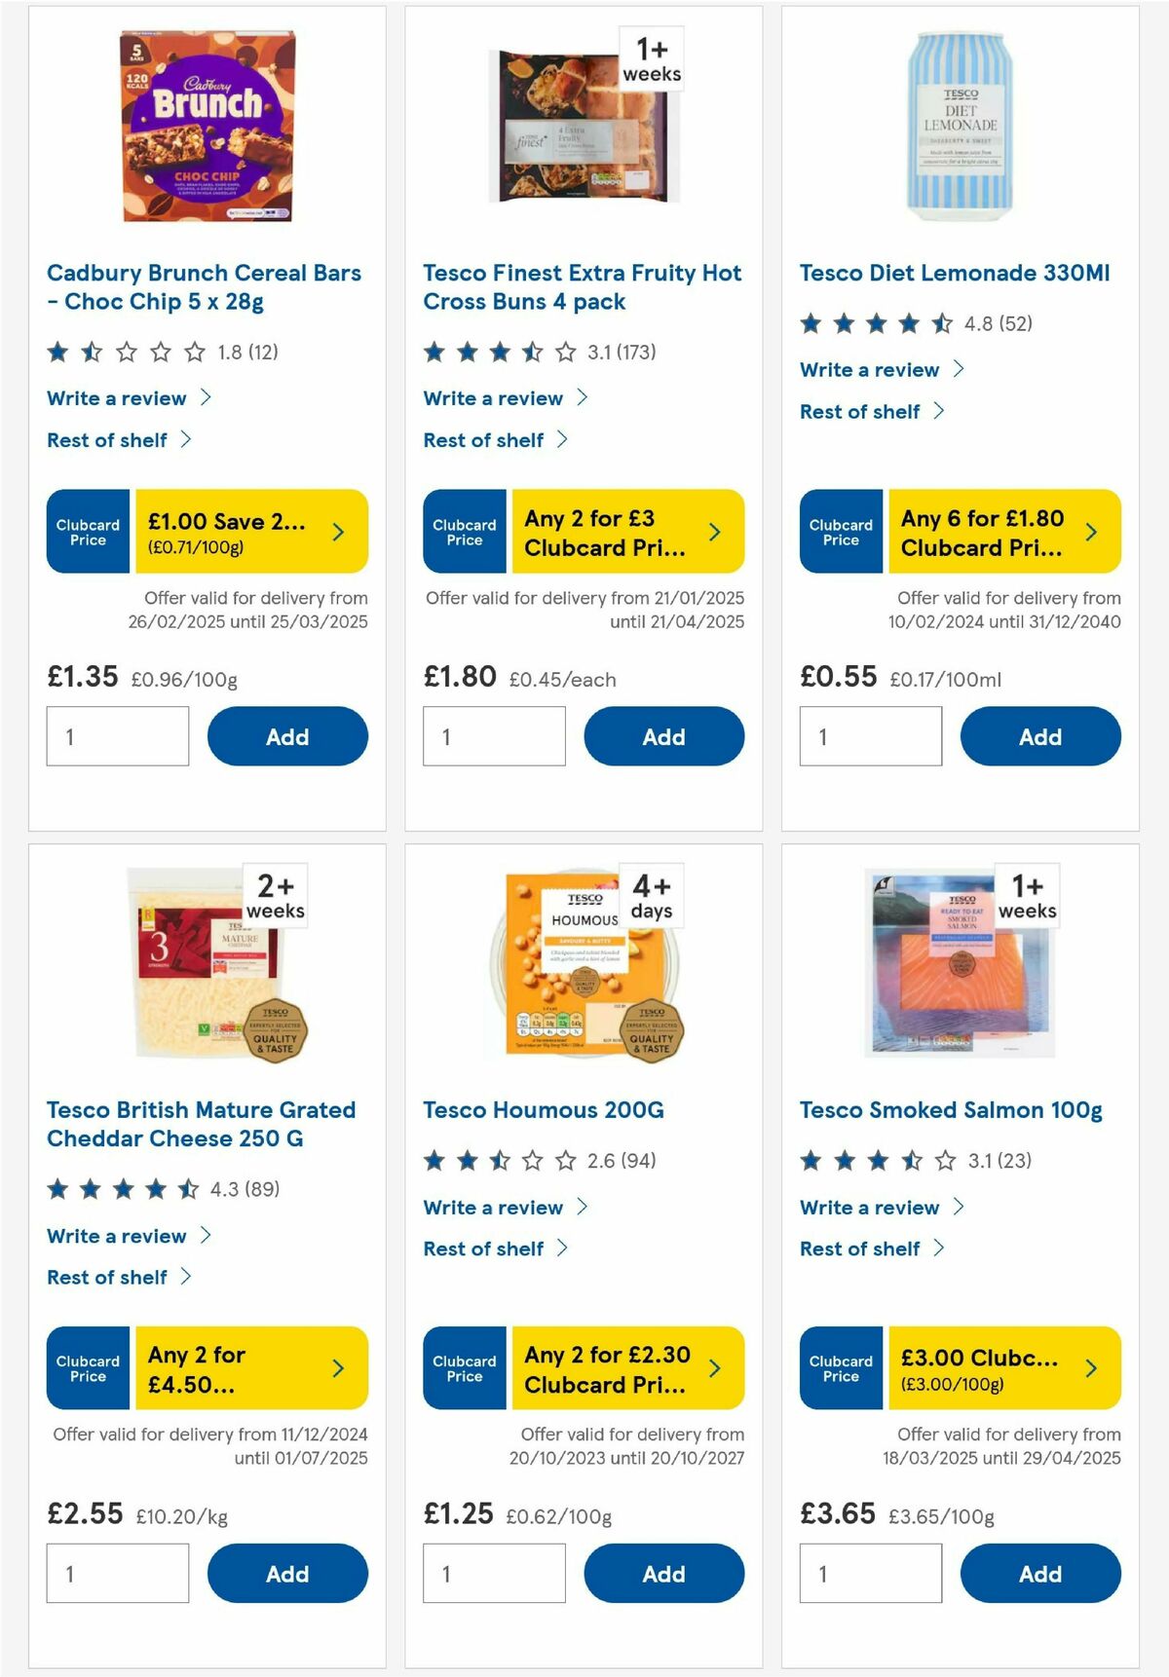
Task: Click the Clubcard Price badge on Tesco Houmous
Action: [463, 1368]
